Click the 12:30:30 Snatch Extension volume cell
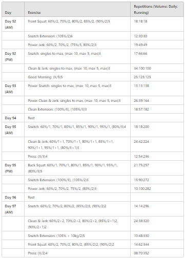Image resolution: width=186 pixels, height=259 pixels. tap(157, 36)
